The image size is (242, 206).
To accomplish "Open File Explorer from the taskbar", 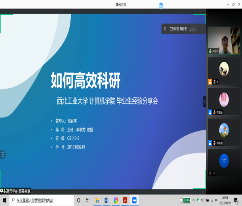I will 97,200.
